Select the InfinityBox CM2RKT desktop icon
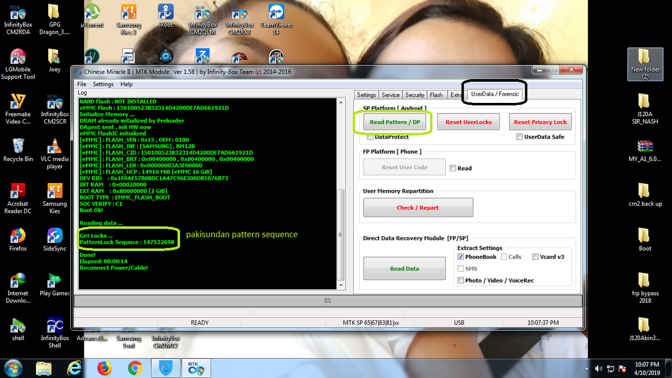Image resolution: width=672 pixels, height=378 pixels. [239, 19]
